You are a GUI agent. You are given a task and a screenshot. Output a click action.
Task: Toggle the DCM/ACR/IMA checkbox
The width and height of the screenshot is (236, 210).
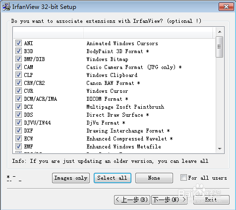18,99
